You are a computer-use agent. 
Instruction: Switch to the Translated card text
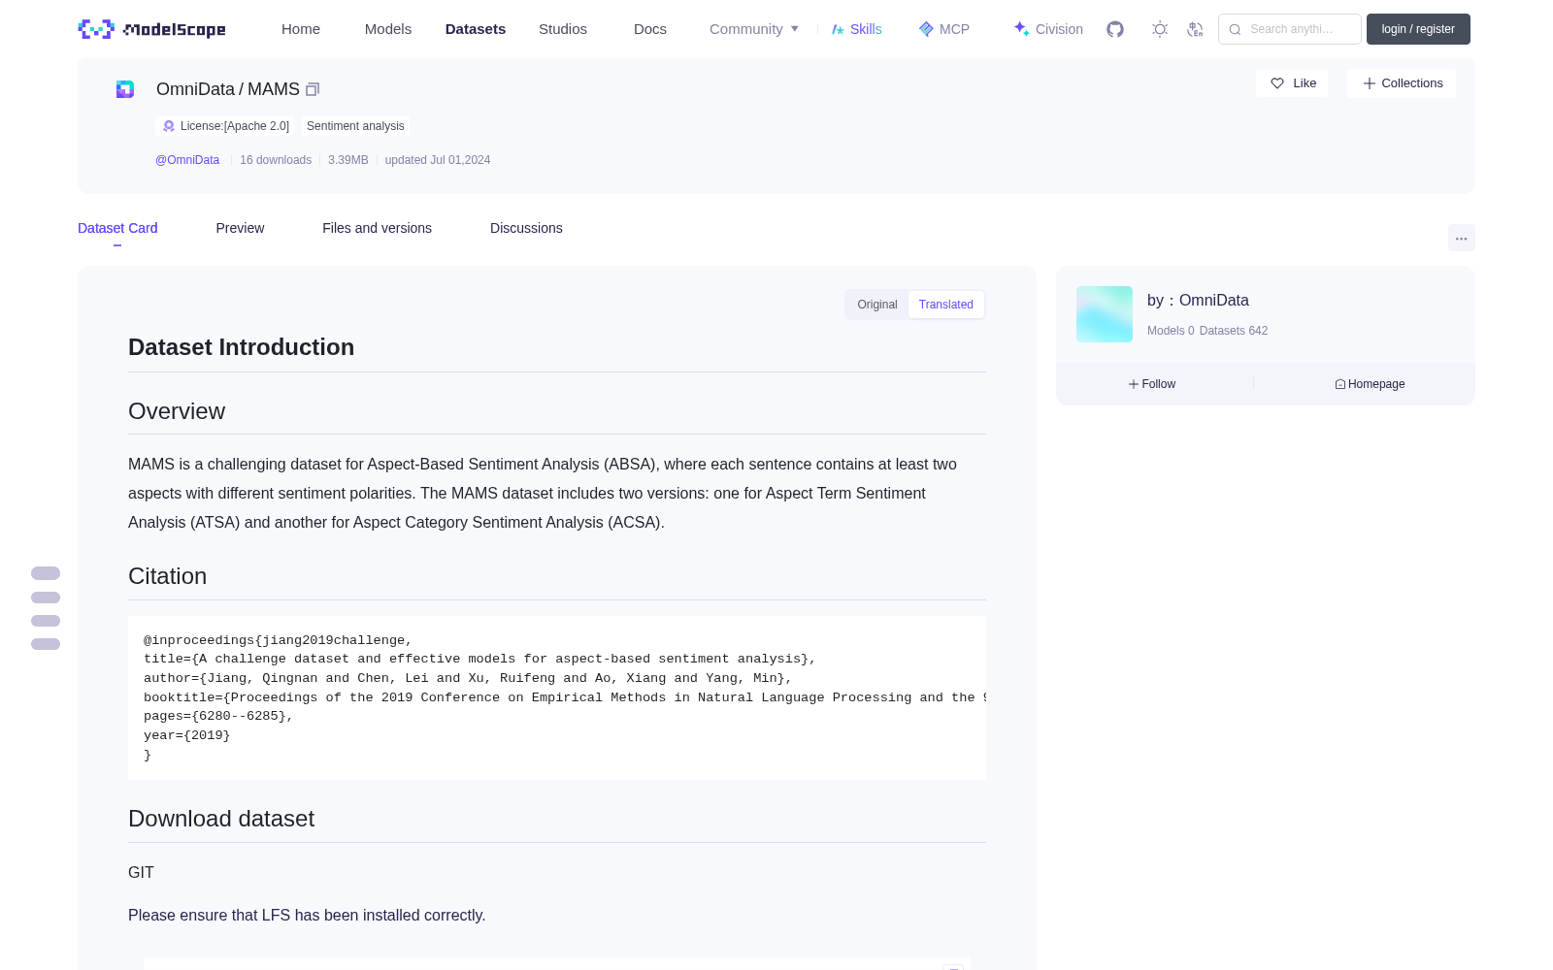pos(946,305)
